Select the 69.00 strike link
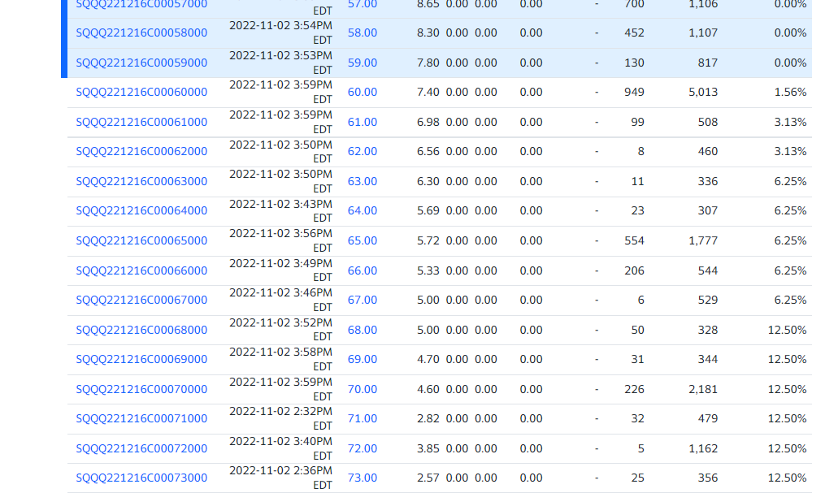Viewport: 838px width, 493px height. pos(363,360)
